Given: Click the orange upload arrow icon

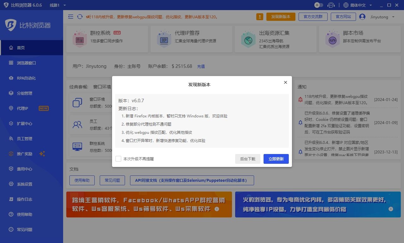Looking at the screenshot, I should pyautogui.click(x=259, y=17).
